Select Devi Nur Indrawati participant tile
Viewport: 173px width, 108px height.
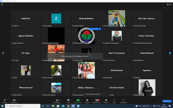147,19
